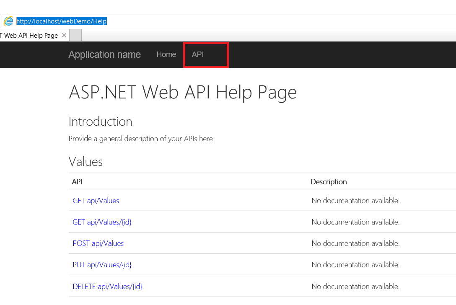Click the description text for GET api/Values/{id}
Screen dimensions: 456x305
click(x=355, y=222)
